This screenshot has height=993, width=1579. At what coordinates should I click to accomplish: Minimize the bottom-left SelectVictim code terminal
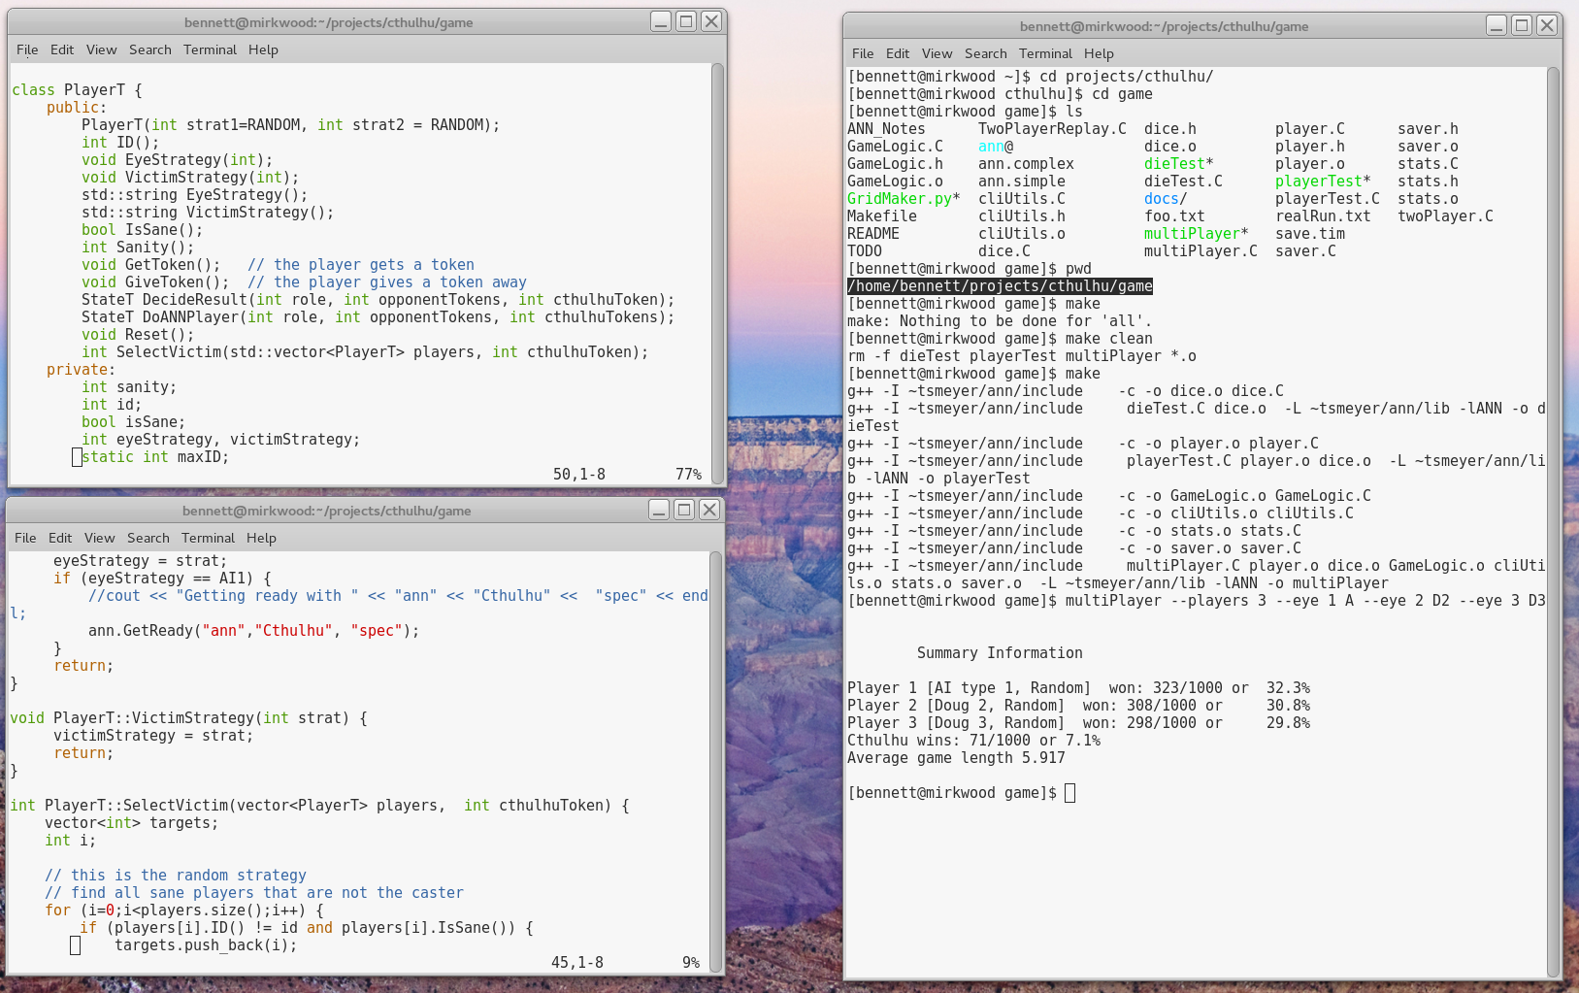tap(659, 510)
